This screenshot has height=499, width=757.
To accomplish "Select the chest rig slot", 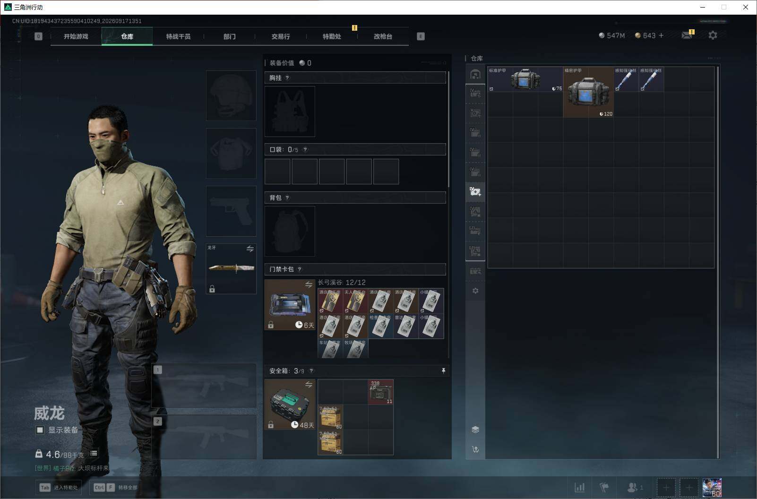I will pyautogui.click(x=290, y=112).
